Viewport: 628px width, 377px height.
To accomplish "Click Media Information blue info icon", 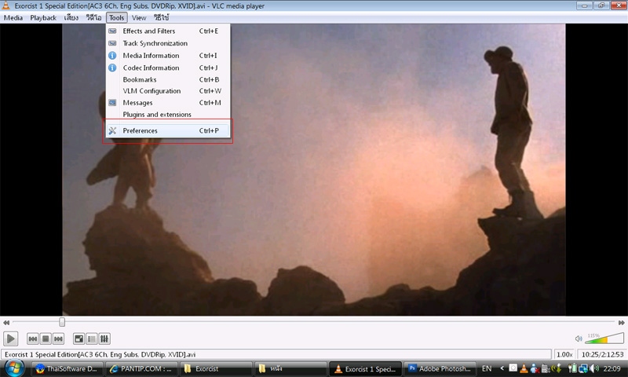I will pos(112,55).
